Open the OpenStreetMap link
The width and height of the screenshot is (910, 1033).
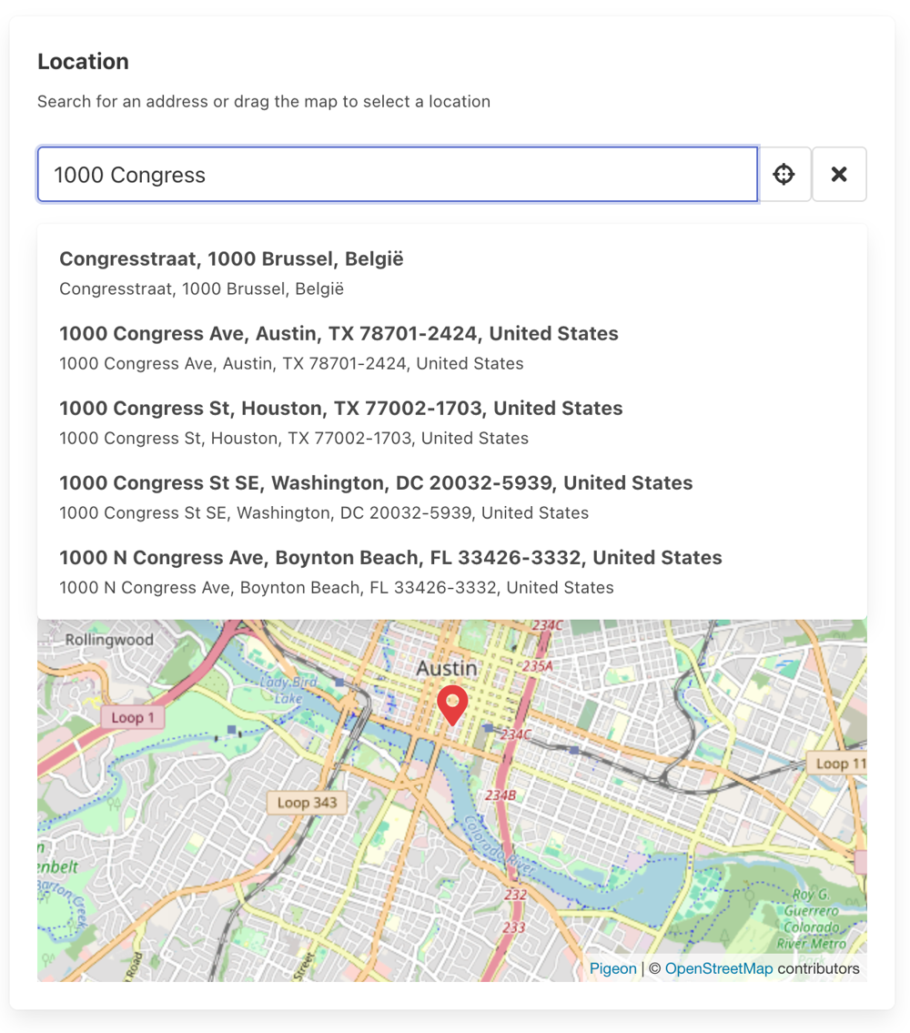(719, 968)
